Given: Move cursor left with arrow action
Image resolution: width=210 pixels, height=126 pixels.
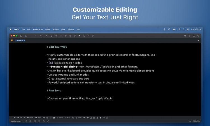Looking at the screenshot, I should coord(21,118).
